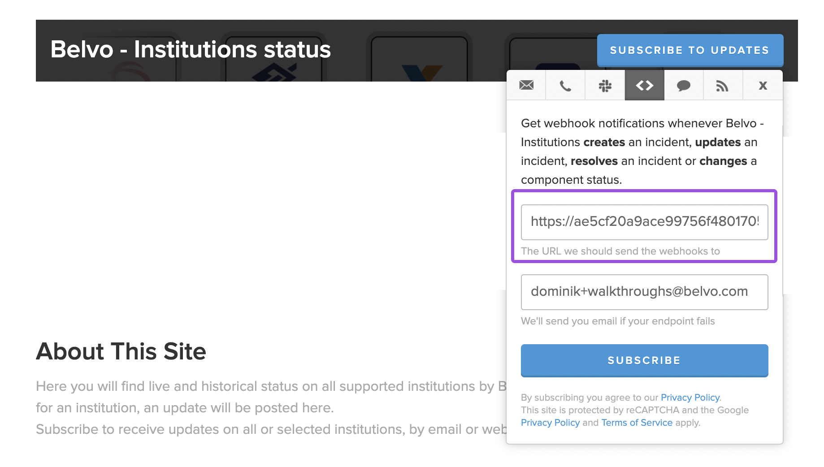Click the Belvo - Institutions status title

tap(191, 49)
